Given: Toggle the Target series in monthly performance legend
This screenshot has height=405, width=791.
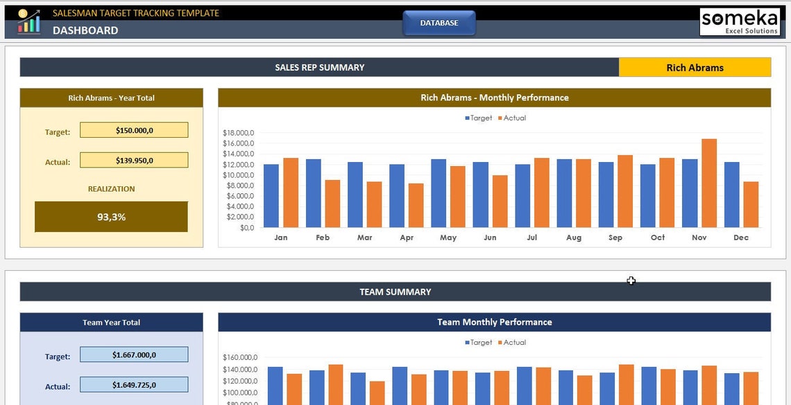Looking at the screenshot, I should point(479,118).
